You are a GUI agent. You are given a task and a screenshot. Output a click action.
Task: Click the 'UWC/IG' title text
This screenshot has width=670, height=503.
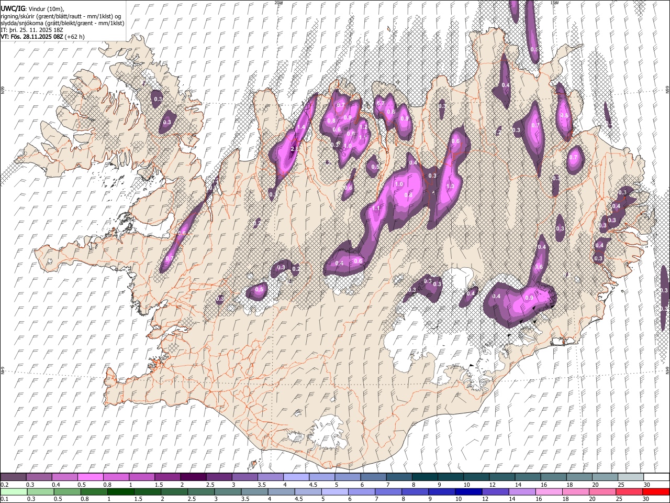[x=13, y=8]
